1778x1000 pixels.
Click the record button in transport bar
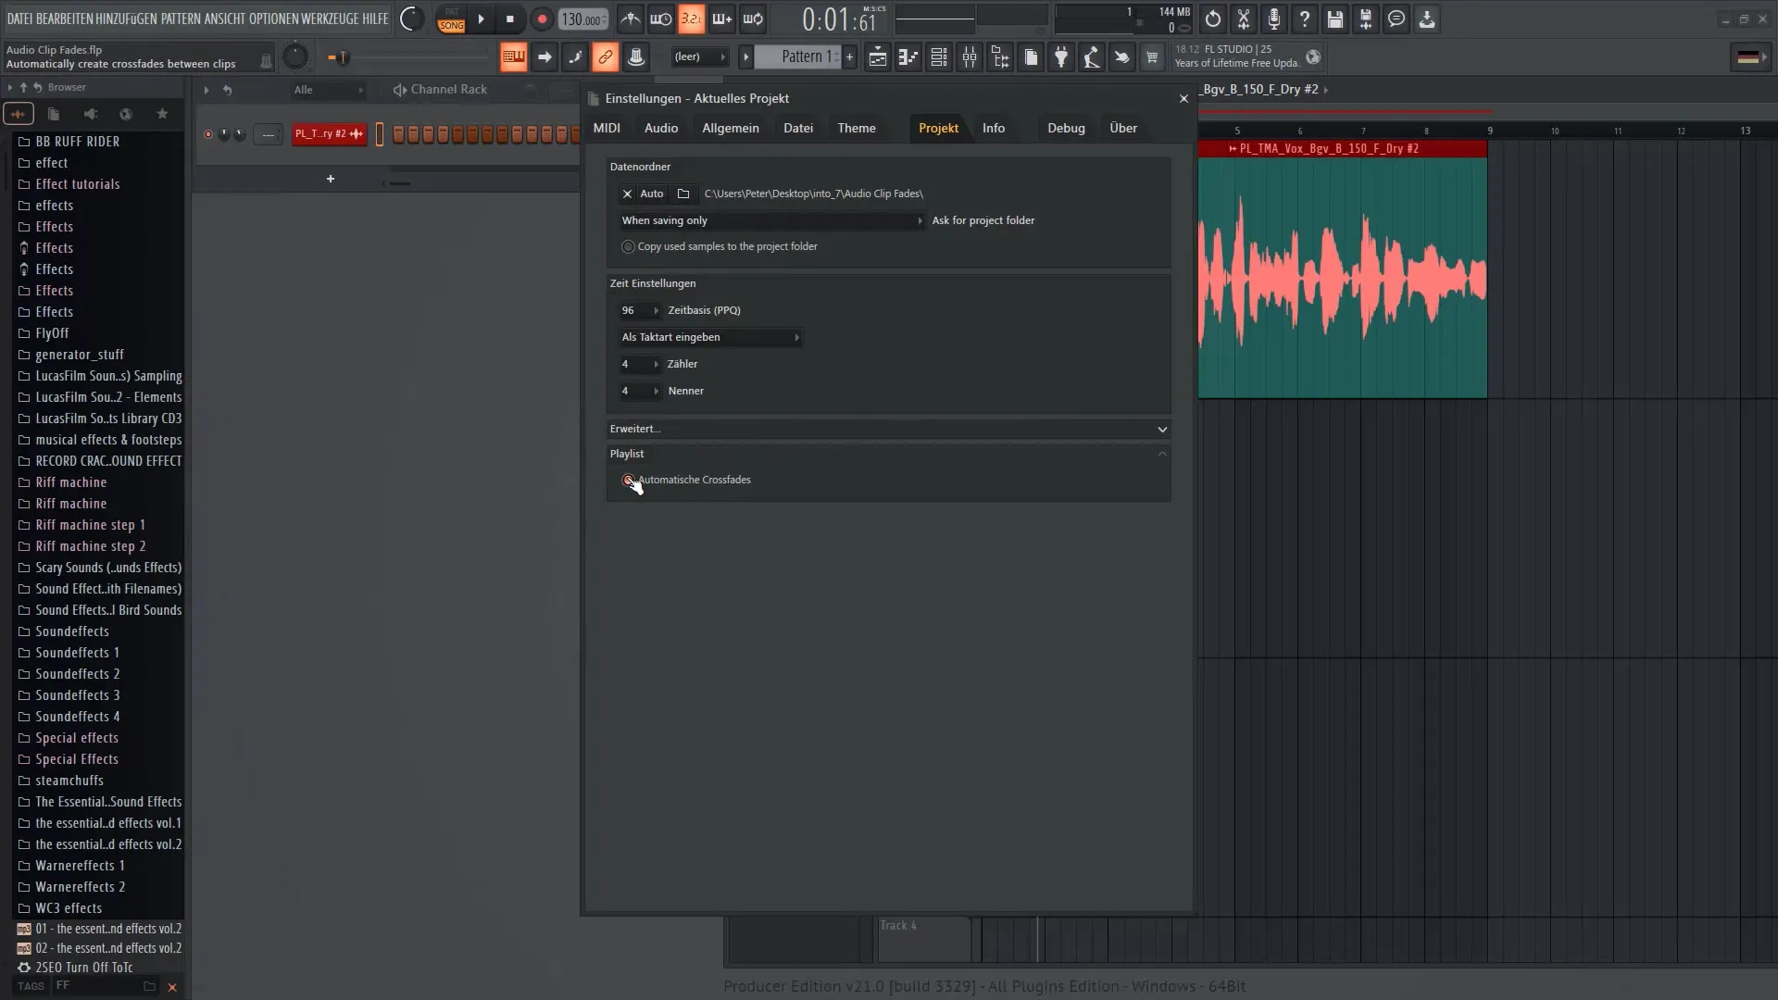tap(542, 19)
